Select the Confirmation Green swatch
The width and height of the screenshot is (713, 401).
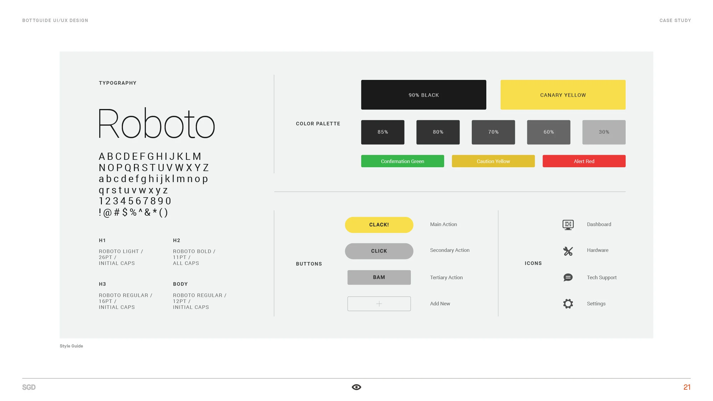pyautogui.click(x=402, y=161)
